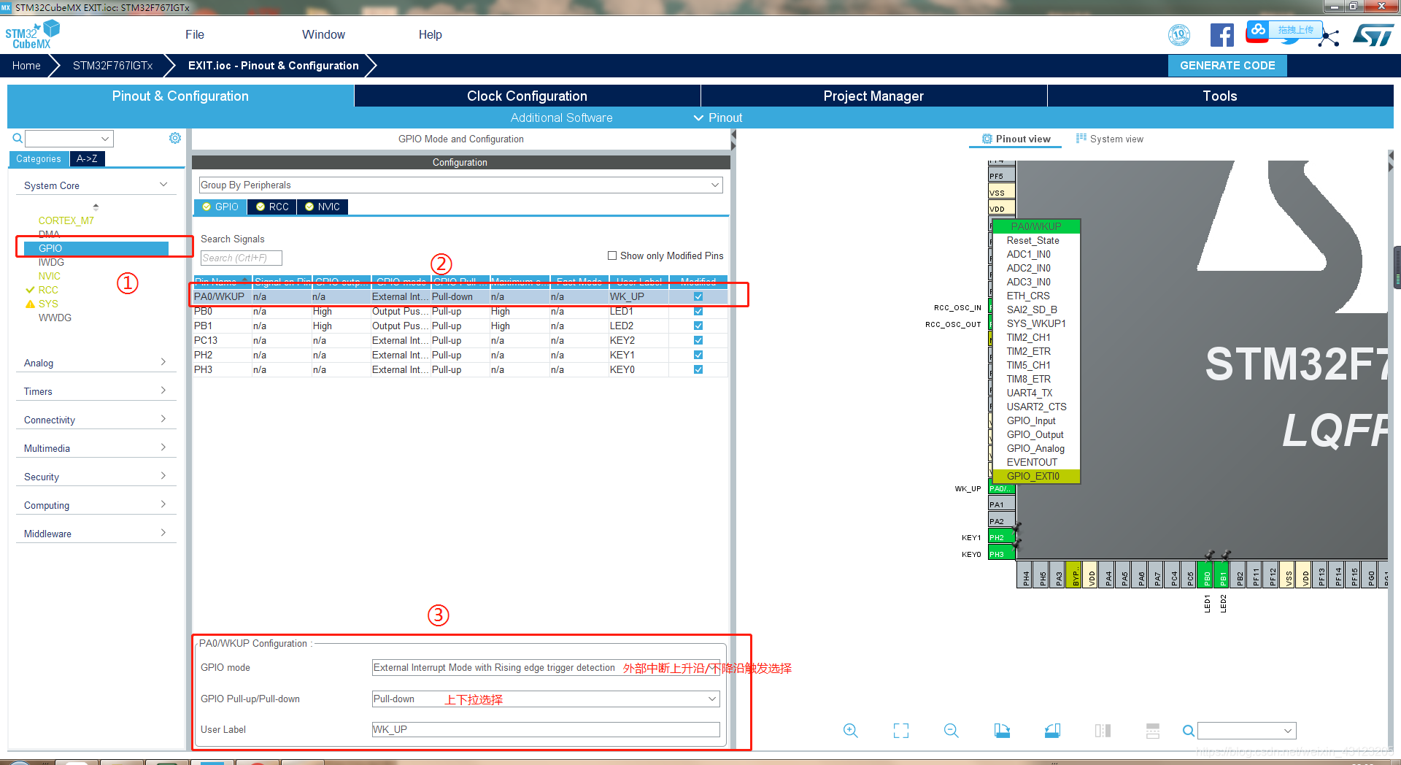Screen dimensions: 1401x765
Task: Expand the Connectivity category
Action: (x=96, y=420)
